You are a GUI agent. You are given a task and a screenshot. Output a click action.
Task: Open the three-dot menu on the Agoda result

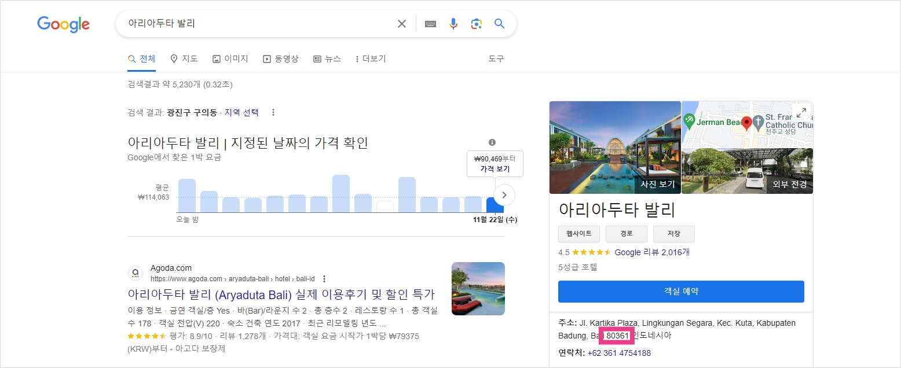tap(324, 278)
